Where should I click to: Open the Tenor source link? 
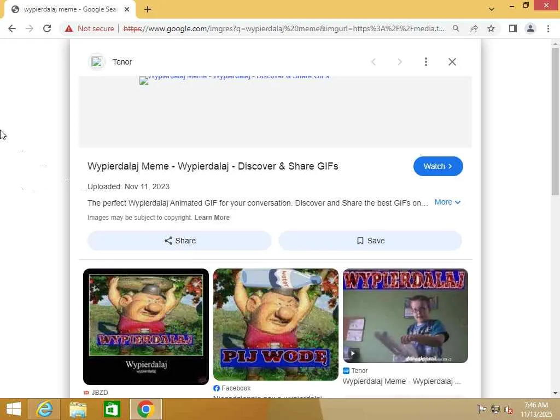click(122, 62)
